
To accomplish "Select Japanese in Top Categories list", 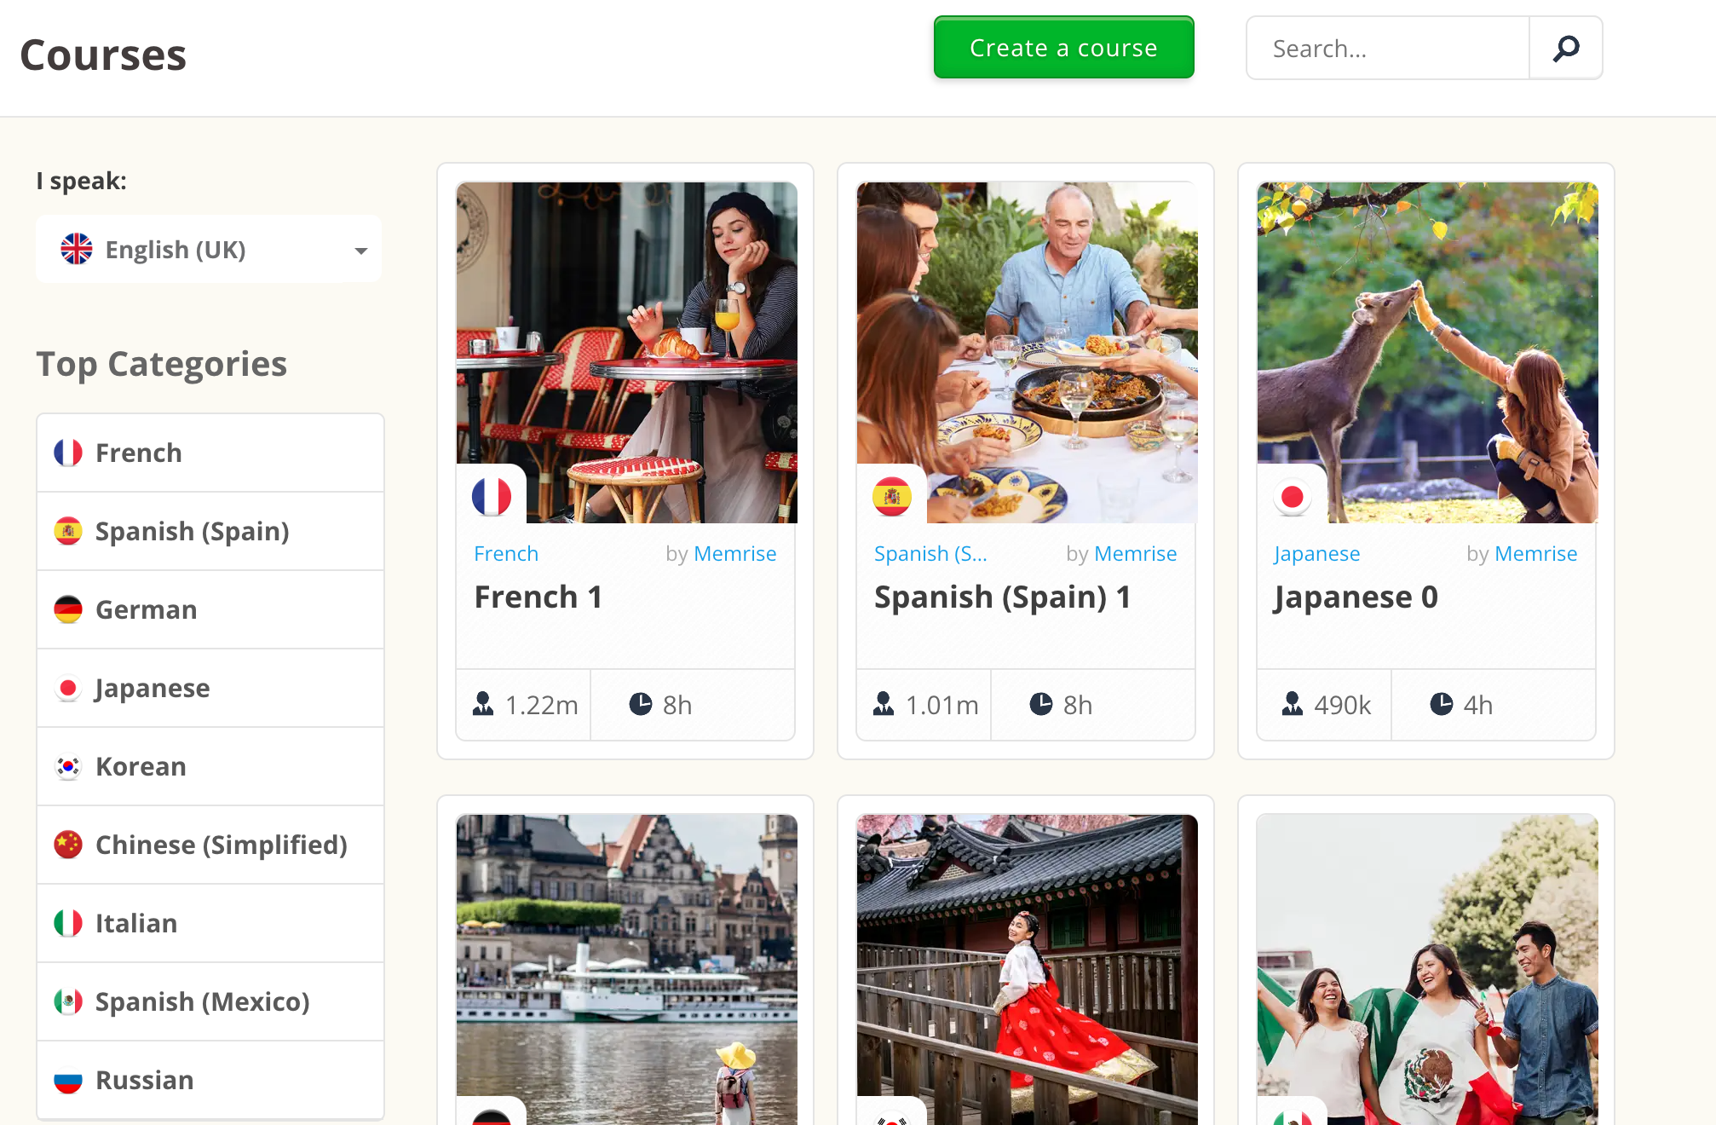I will (x=153, y=688).
